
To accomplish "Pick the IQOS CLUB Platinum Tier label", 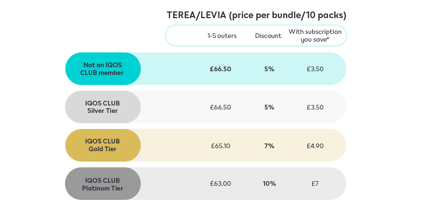I will coord(103,184).
